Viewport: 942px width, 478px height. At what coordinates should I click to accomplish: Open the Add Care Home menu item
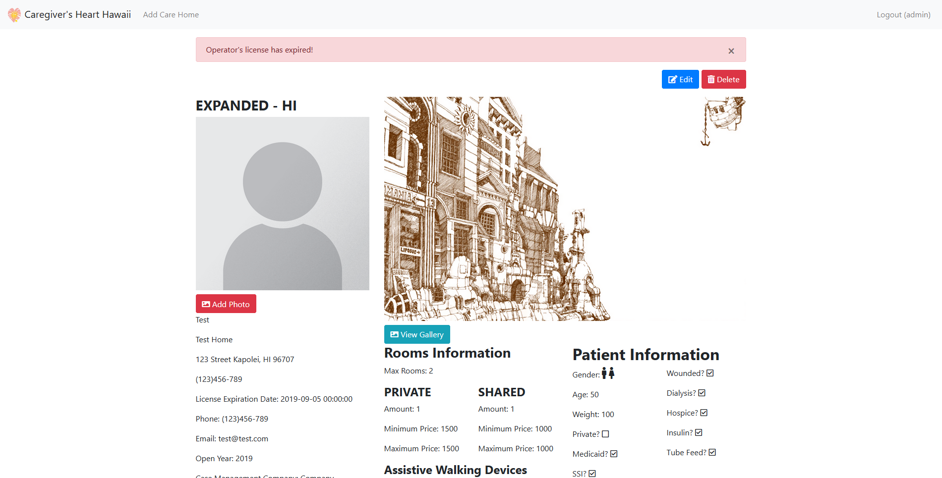(x=171, y=15)
